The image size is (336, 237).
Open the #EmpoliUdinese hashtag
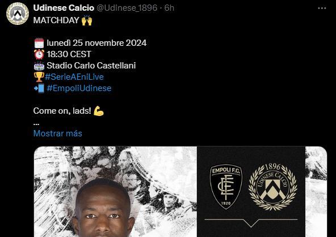[79, 88]
